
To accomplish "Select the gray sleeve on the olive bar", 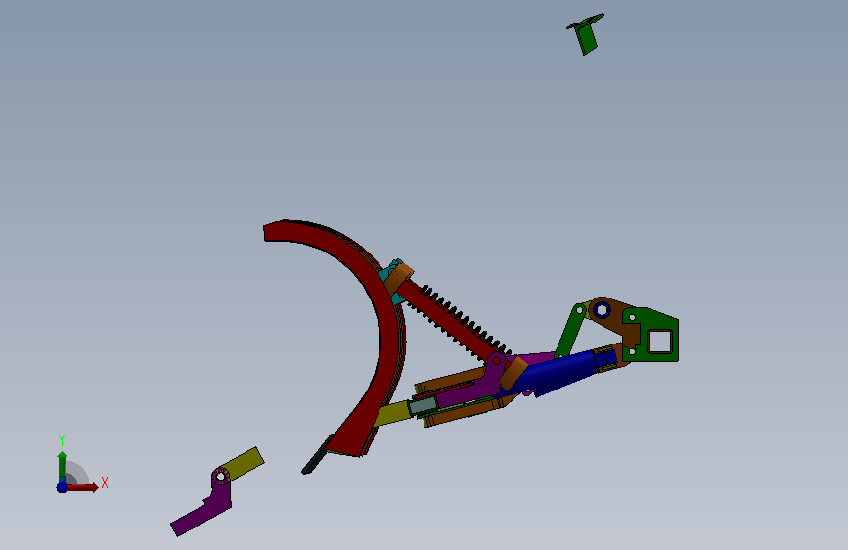I will pos(423,405).
